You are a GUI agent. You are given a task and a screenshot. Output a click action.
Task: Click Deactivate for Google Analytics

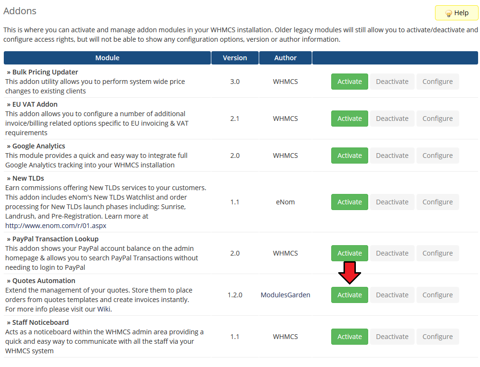pos(392,156)
